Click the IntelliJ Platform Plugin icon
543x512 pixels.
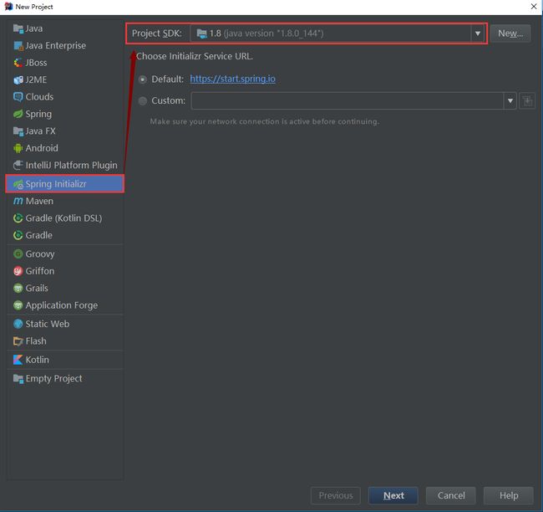pos(18,165)
